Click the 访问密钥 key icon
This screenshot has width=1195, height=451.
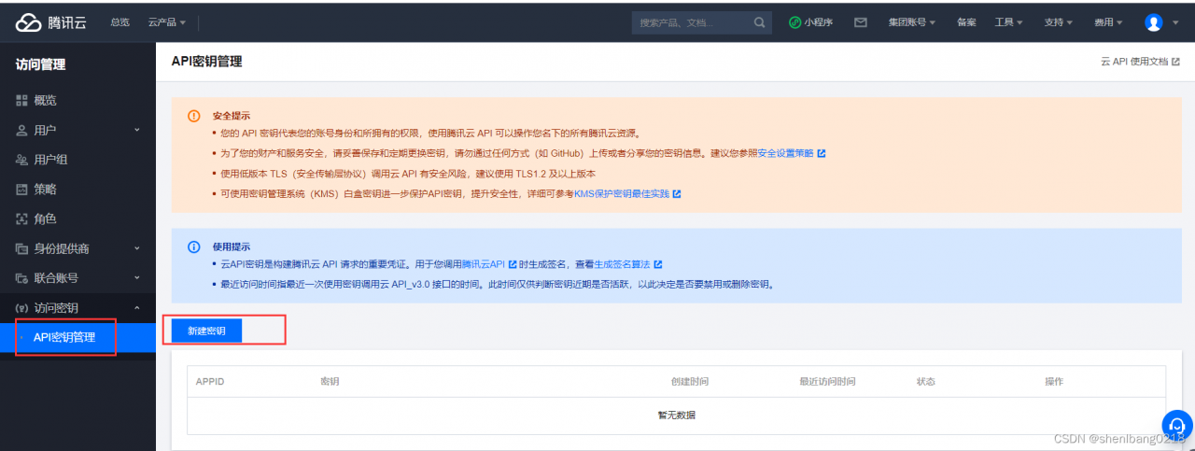21,307
